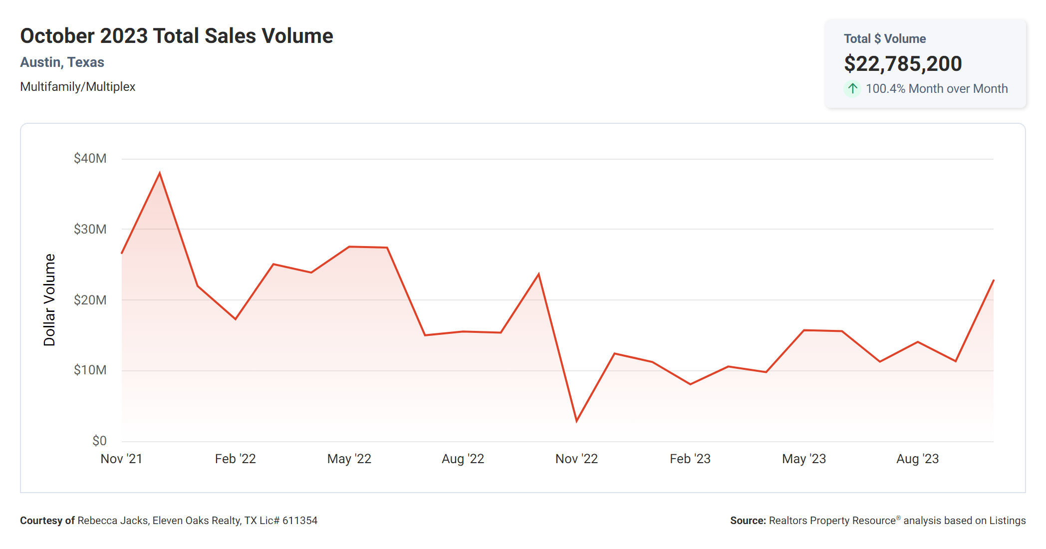Click the Austin, Texas subtitle

coord(62,62)
